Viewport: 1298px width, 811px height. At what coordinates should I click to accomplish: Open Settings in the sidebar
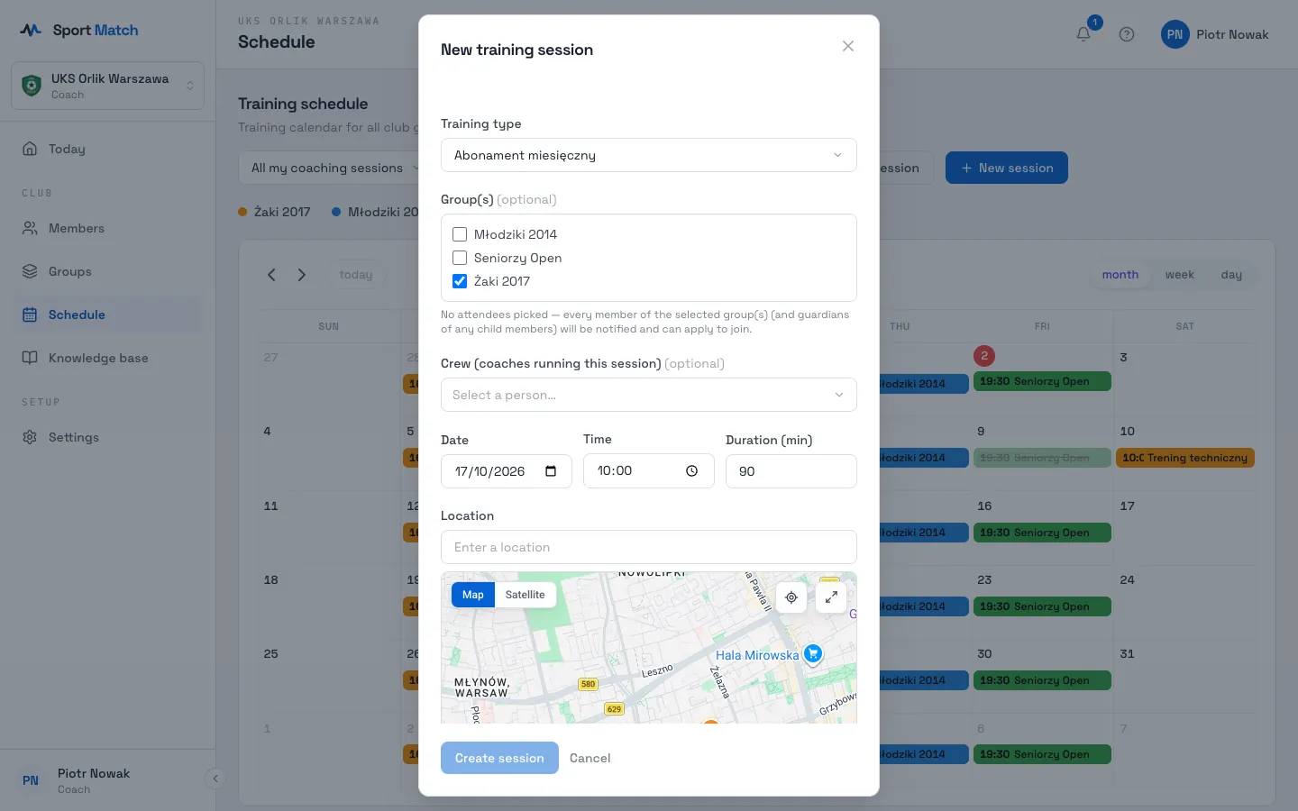(108, 437)
